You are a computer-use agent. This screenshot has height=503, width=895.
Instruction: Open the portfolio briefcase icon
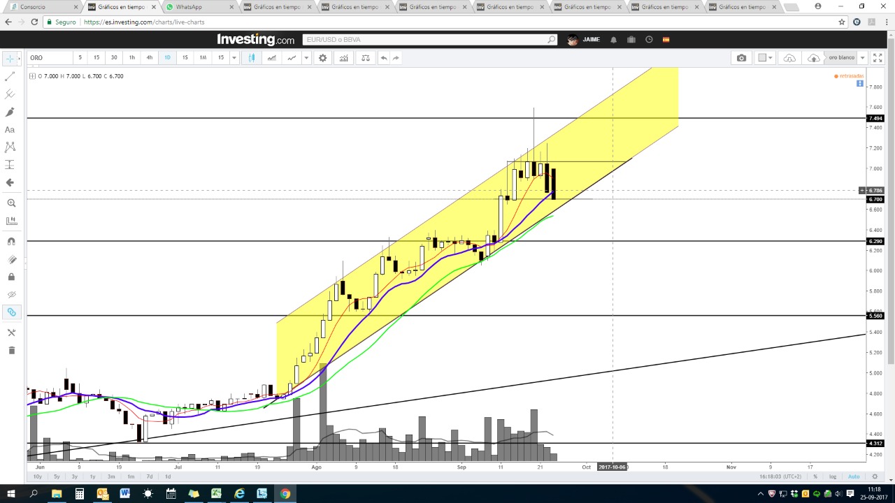pos(631,40)
